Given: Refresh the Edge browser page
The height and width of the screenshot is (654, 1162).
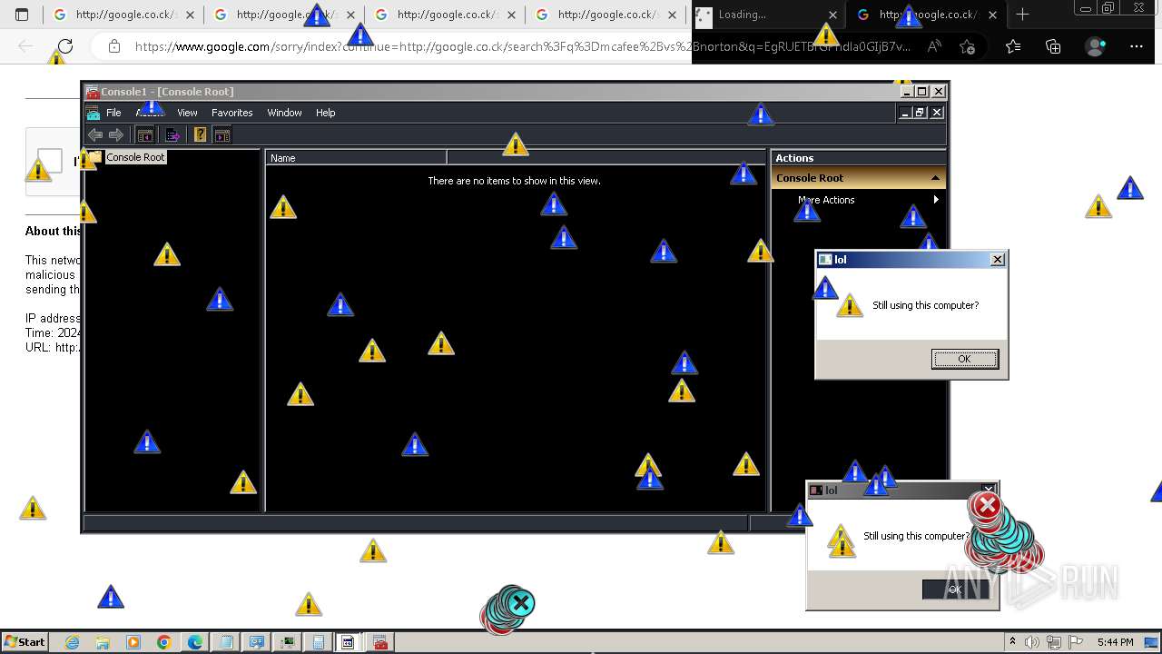Looking at the screenshot, I should coord(65,46).
